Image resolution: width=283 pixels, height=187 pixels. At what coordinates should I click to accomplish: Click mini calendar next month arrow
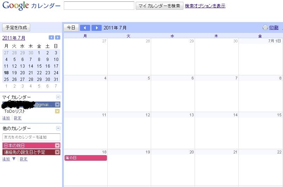pyautogui.click(x=58, y=37)
